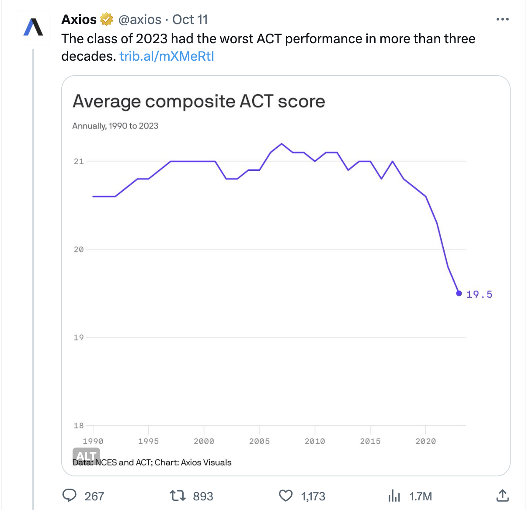Click the 893 reposts count
This screenshot has width=529, height=510.
[203, 496]
